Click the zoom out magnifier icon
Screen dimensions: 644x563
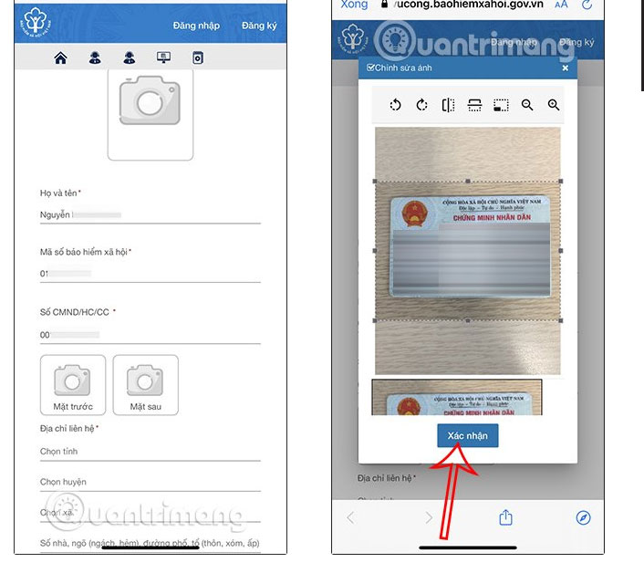(x=527, y=105)
